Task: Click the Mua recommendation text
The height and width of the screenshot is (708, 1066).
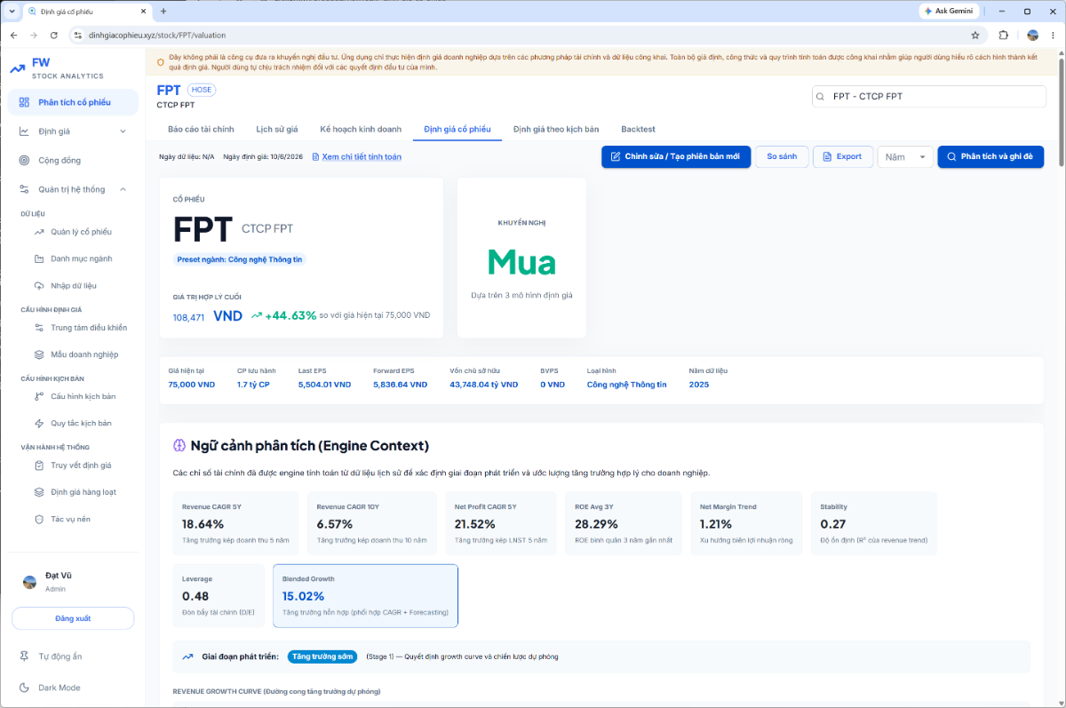Action: point(521,262)
